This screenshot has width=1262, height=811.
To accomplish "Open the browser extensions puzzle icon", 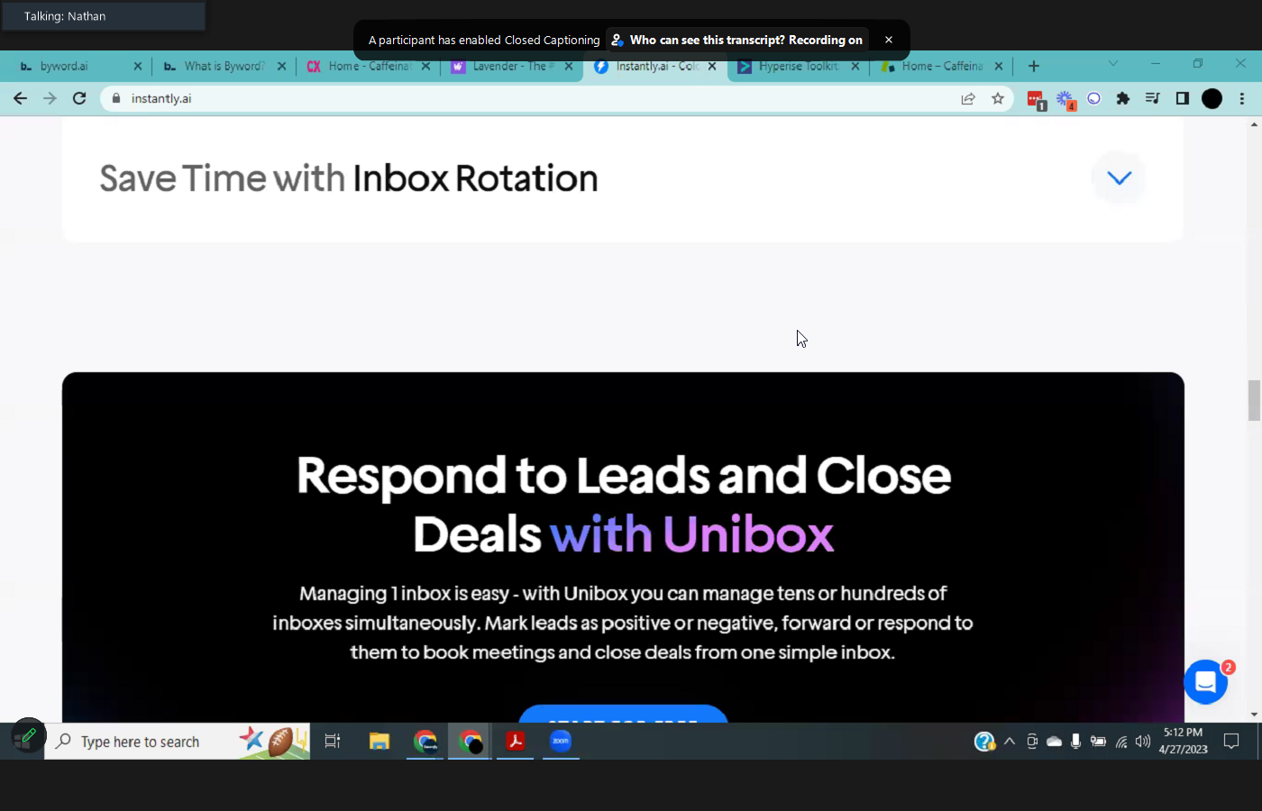I will point(1122,98).
